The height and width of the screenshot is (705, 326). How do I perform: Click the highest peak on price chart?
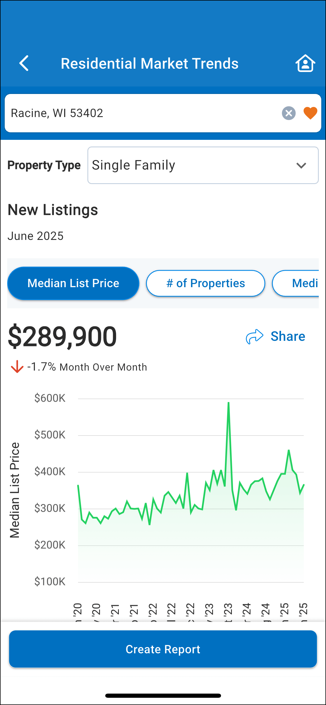[229, 403]
